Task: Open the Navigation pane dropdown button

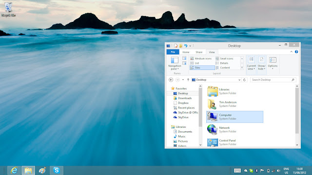Action: [x=175, y=63]
